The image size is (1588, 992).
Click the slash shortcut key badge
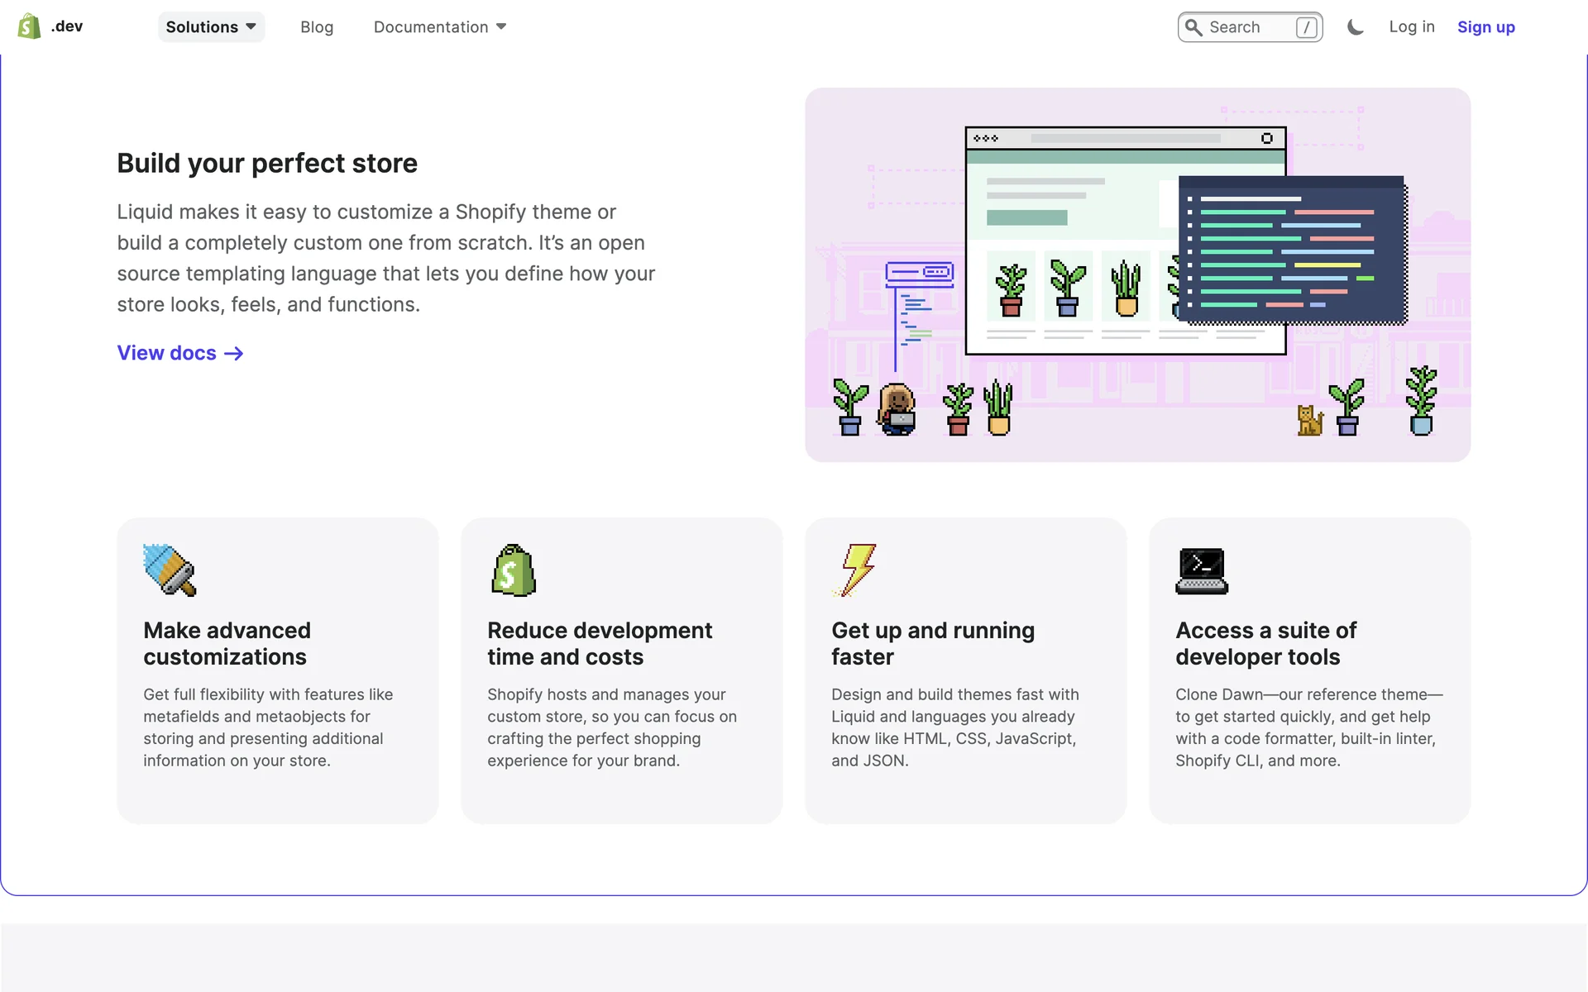[1306, 27]
